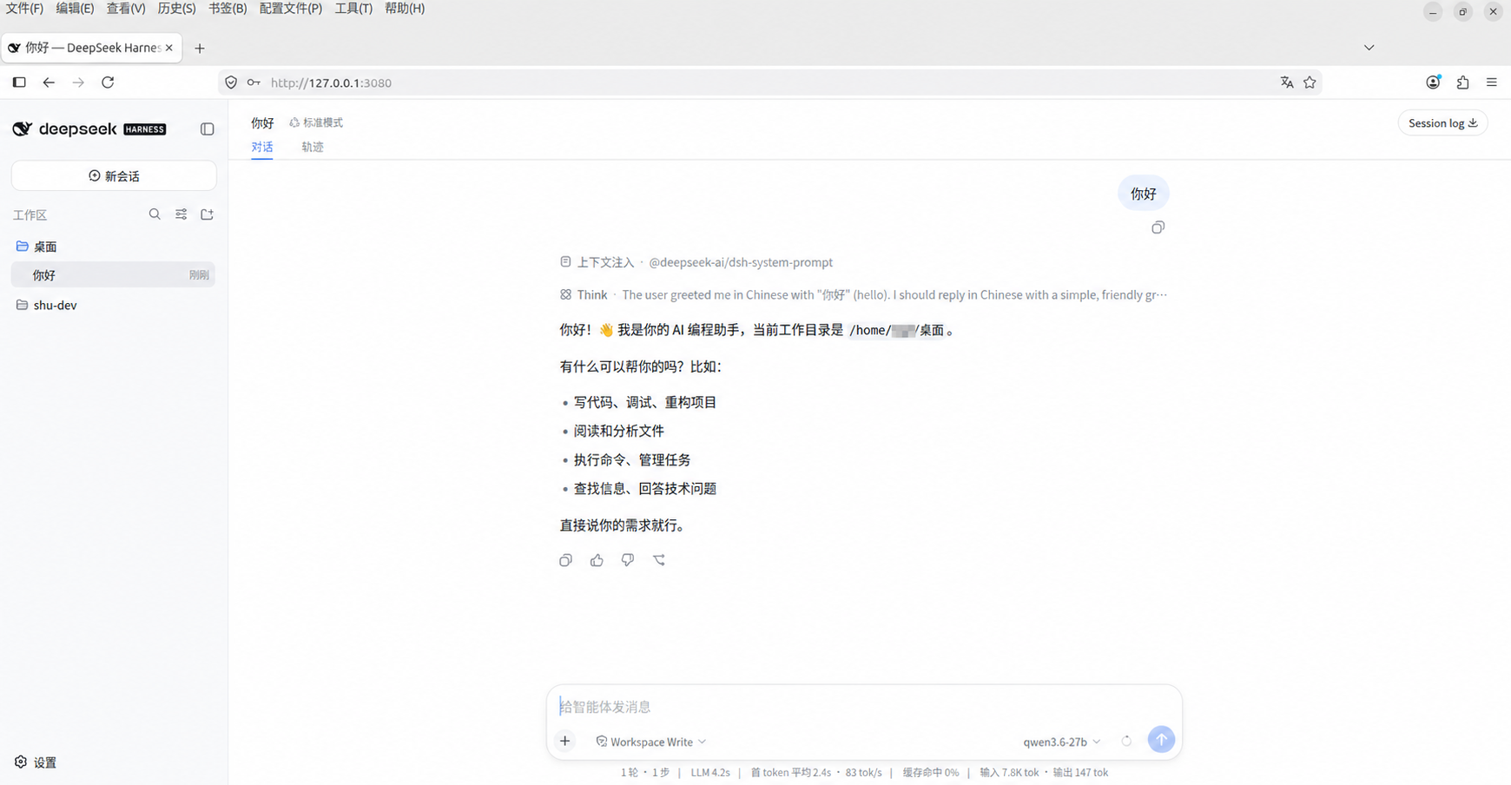Copy the user message "你好"
Image resolution: width=1511 pixels, height=785 pixels.
click(1158, 228)
